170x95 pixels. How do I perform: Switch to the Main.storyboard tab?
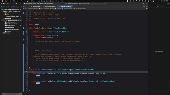coord(35,6)
